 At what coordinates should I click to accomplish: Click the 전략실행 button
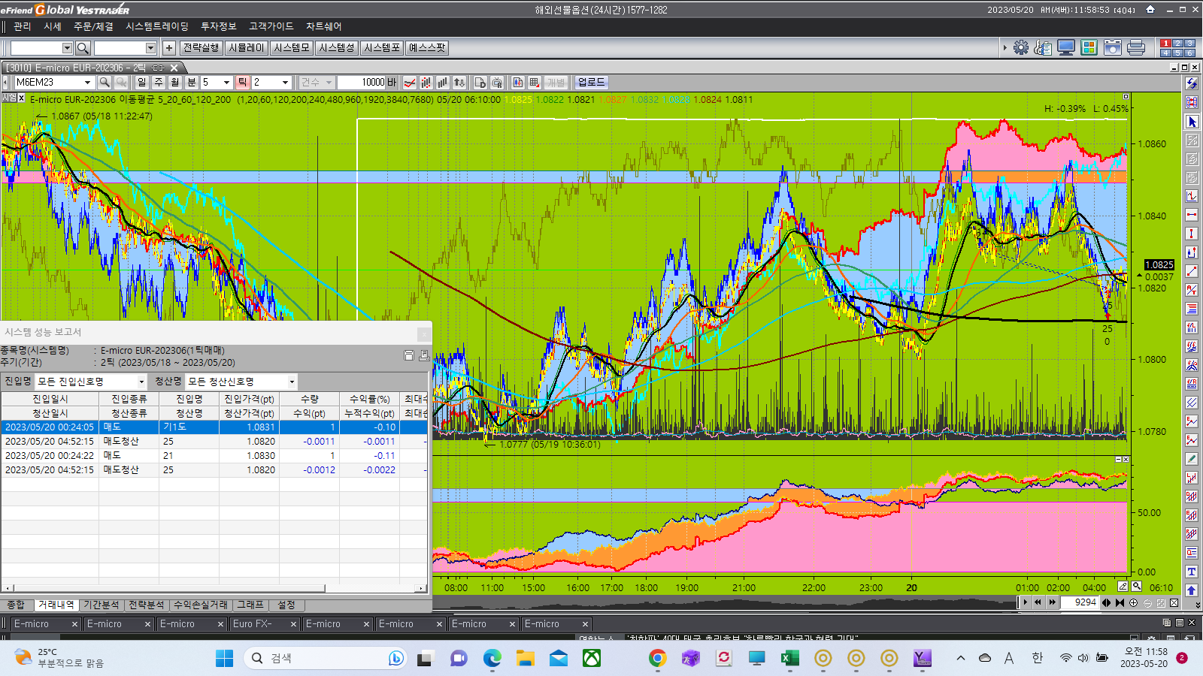(201, 47)
